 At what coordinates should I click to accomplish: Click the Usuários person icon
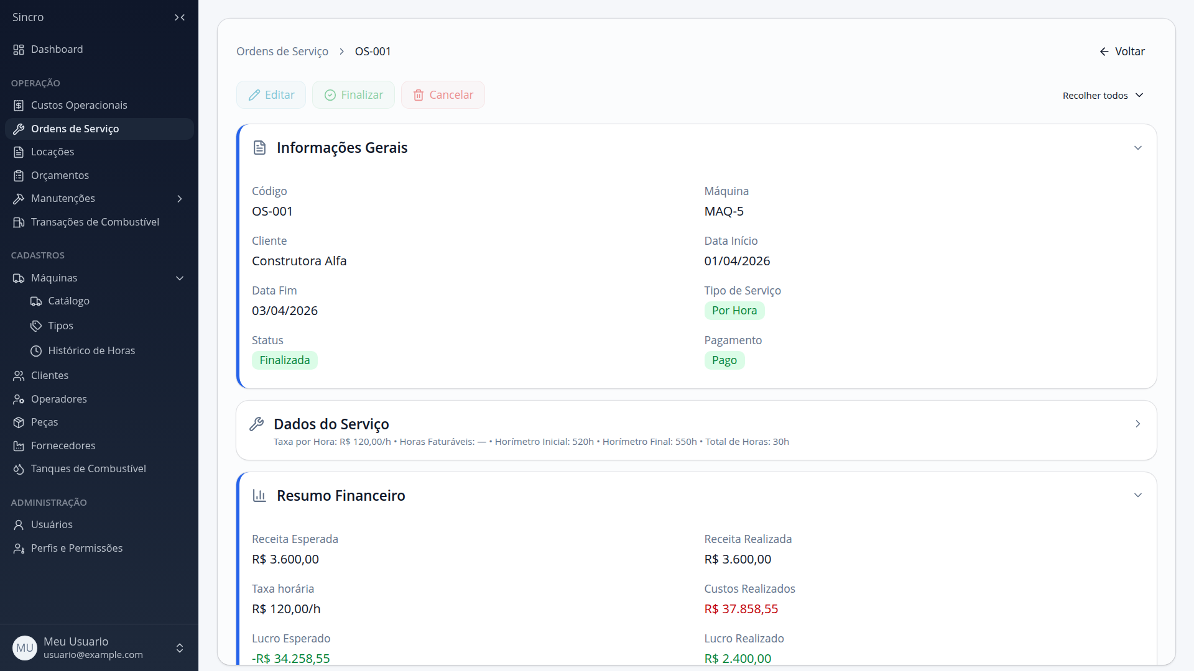pos(19,525)
